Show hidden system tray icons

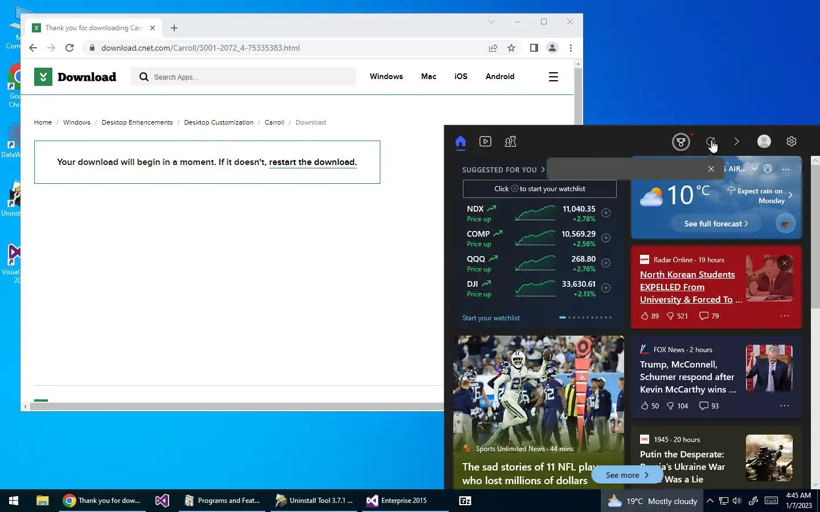click(710, 501)
